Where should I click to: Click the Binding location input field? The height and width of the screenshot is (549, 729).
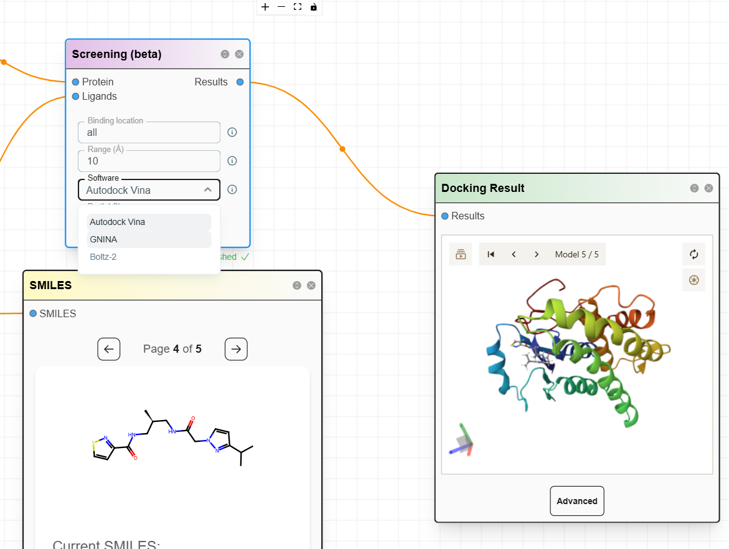(149, 133)
